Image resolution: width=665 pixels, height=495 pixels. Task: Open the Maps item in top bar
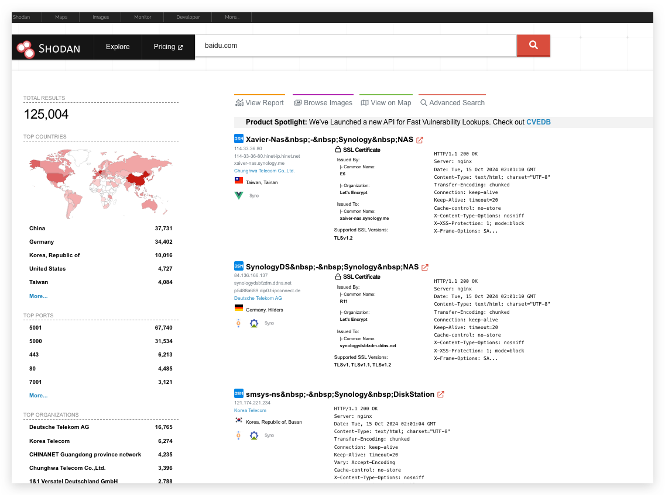point(61,18)
